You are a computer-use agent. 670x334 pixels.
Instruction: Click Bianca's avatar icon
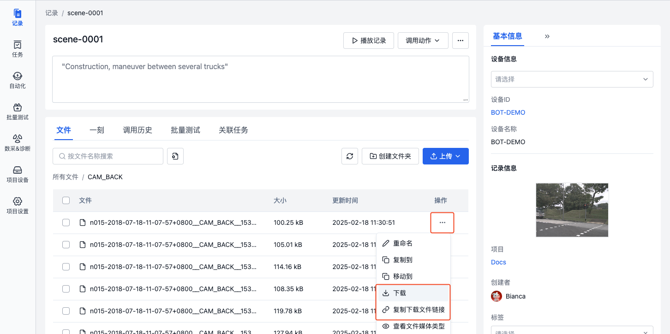497,296
